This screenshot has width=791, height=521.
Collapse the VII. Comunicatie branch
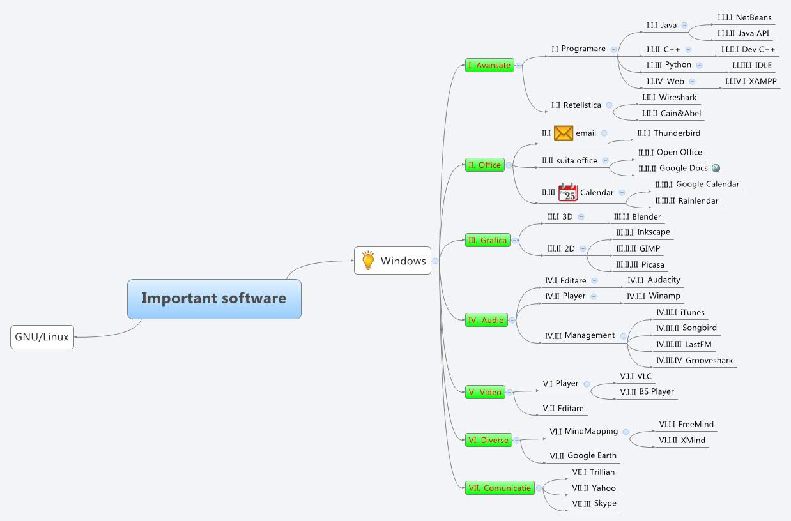(x=538, y=488)
